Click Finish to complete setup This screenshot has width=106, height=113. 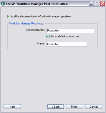point(74,107)
